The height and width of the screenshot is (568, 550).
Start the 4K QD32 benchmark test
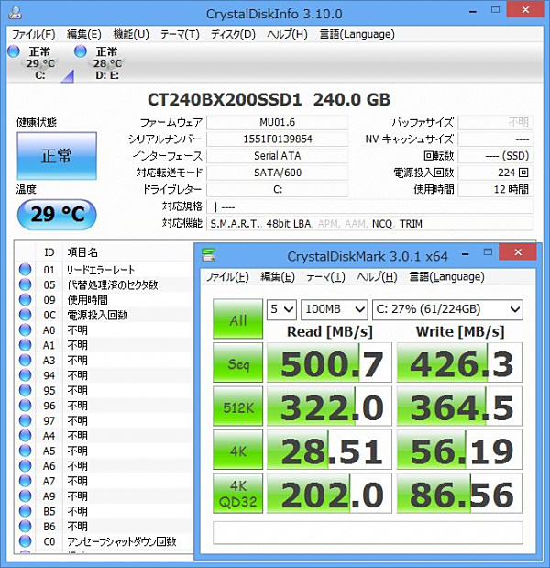(237, 494)
